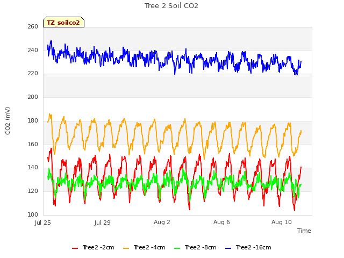Click the 240 y-axis tick label

33,50
